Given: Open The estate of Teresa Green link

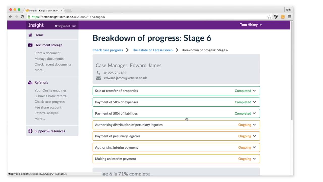Looking at the screenshot, I should tap(152, 50).
